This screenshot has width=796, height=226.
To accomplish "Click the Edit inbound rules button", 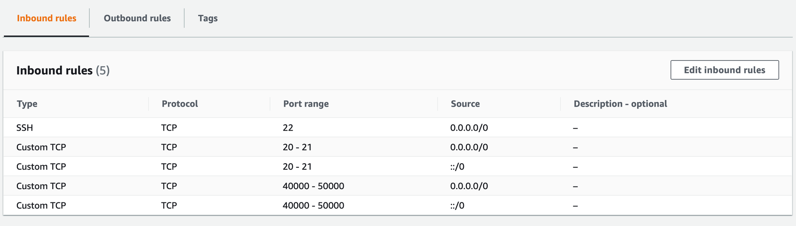I will (724, 70).
